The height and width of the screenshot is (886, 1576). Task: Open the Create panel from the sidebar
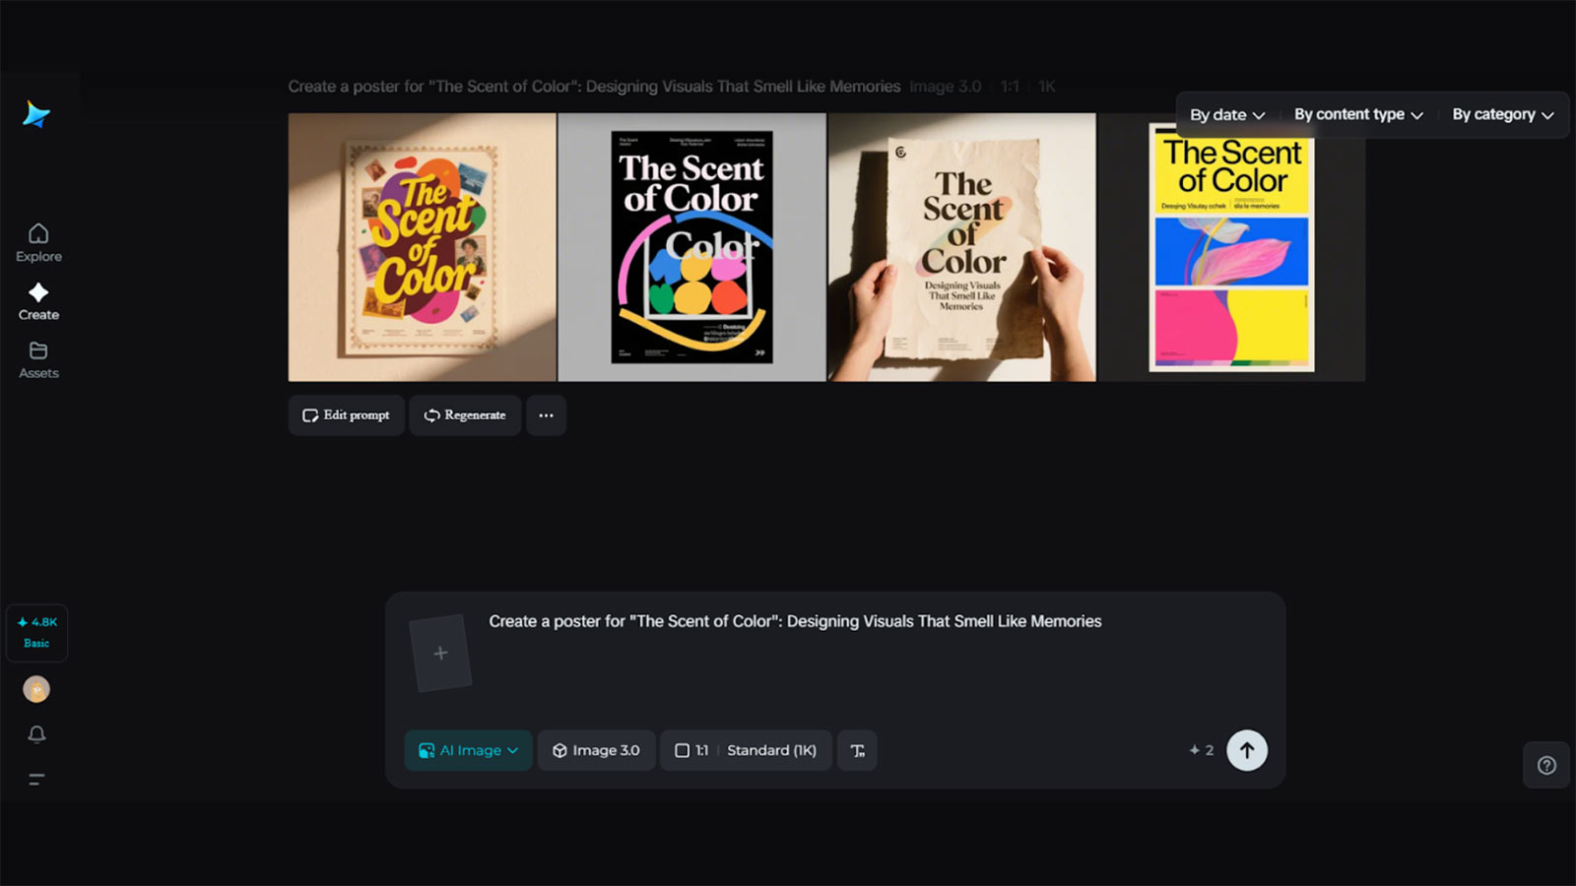point(37,302)
